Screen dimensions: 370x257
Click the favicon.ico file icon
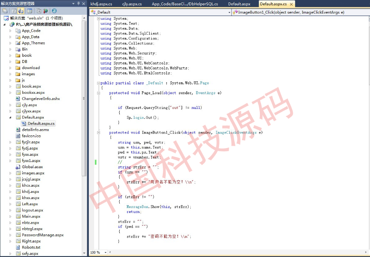pyautogui.click(x=18, y=136)
